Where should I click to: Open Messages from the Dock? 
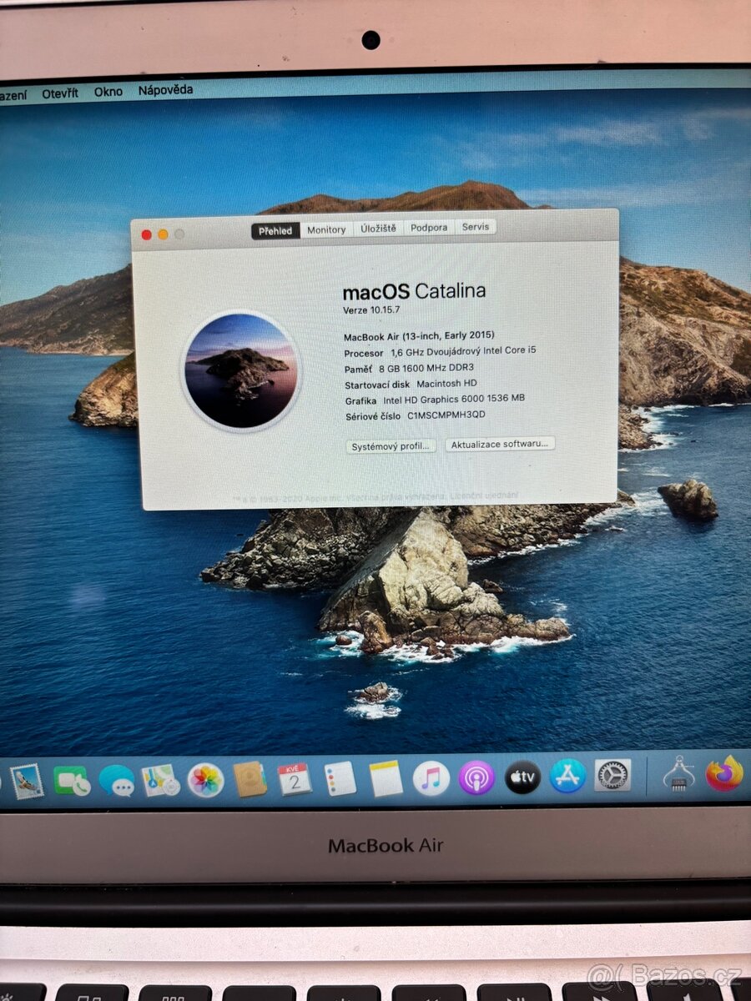pyautogui.click(x=117, y=781)
